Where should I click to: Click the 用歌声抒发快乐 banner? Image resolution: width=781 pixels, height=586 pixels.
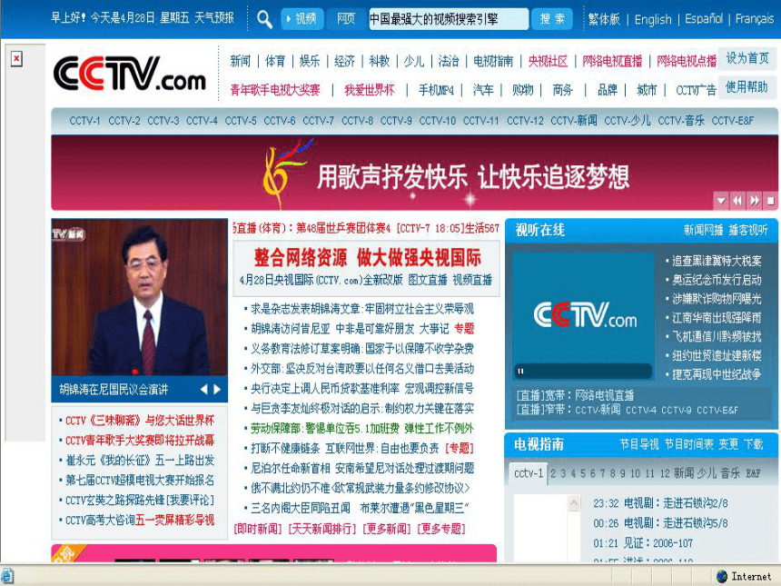(x=414, y=173)
